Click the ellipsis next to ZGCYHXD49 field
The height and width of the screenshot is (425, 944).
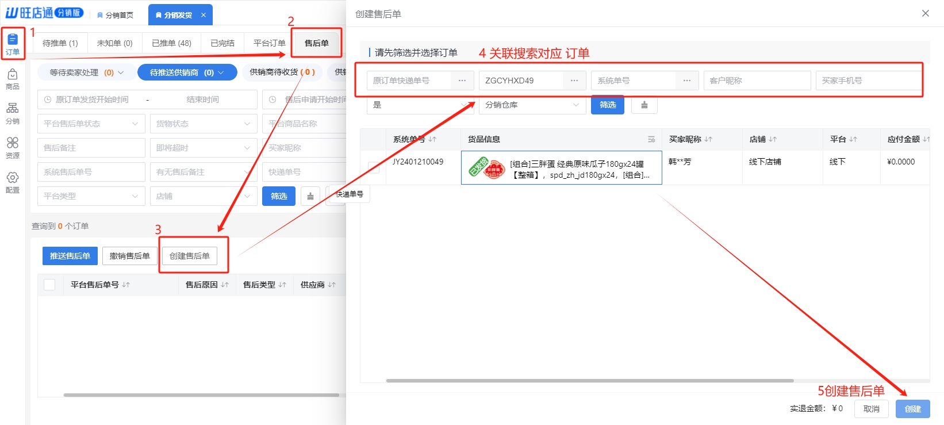pos(574,81)
